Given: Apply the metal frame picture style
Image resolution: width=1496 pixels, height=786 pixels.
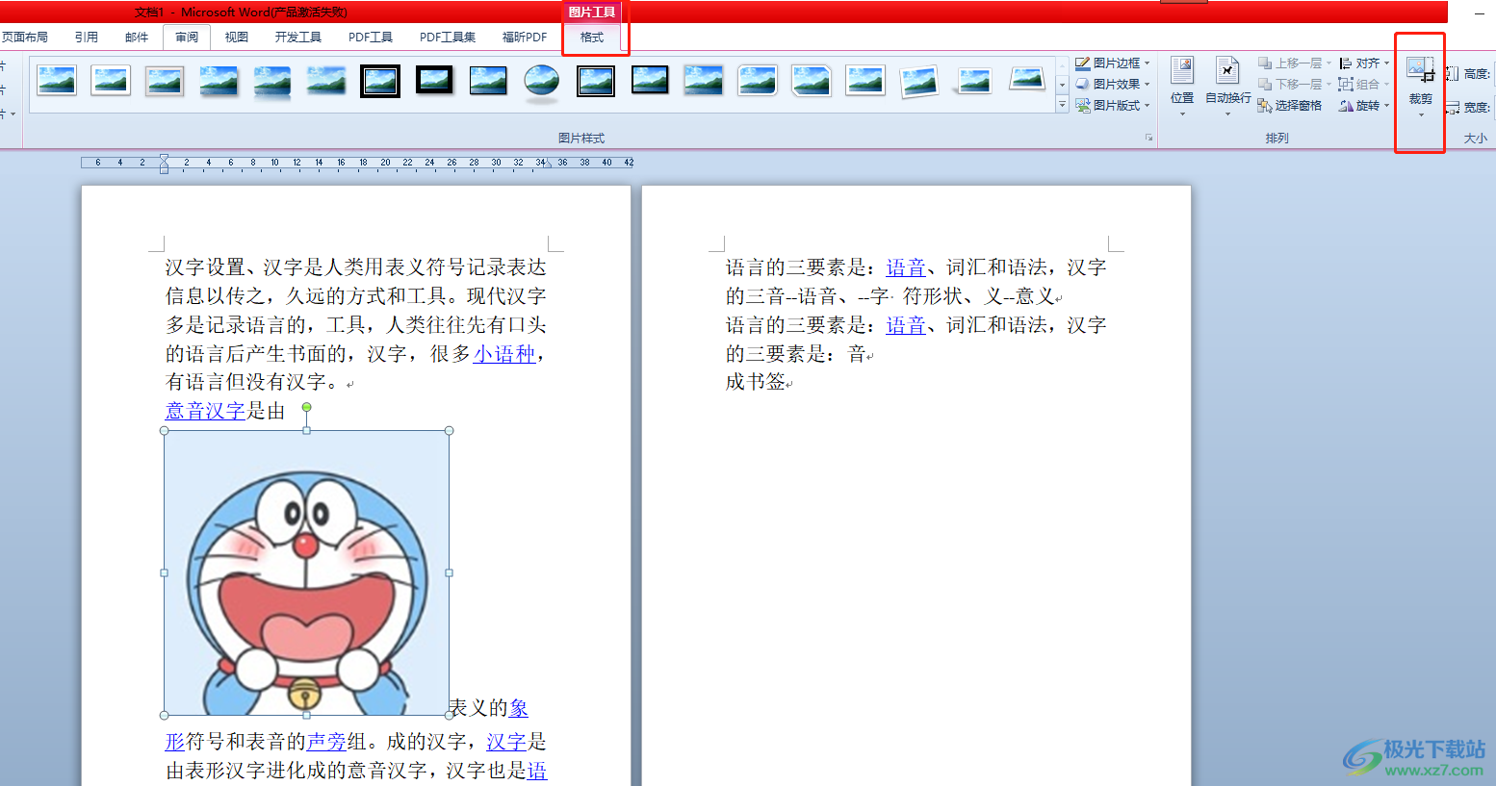Looking at the screenshot, I should click(165, 81).
